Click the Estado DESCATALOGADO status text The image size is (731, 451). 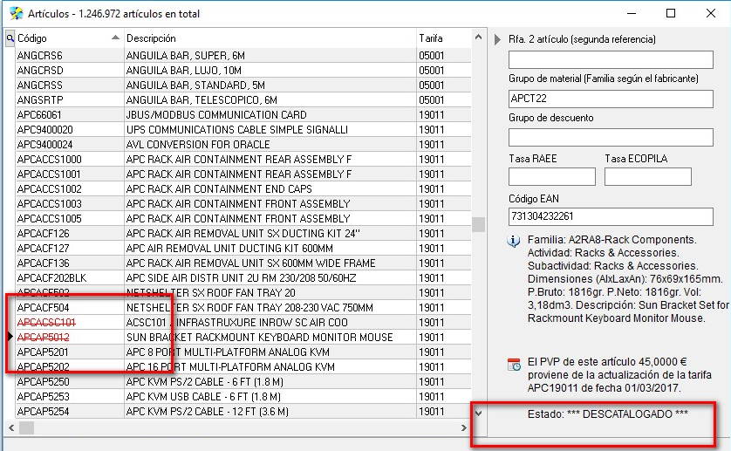tap(608, 414)
